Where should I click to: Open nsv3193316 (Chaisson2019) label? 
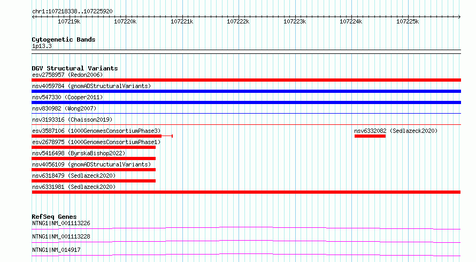(x=72, y=120)
